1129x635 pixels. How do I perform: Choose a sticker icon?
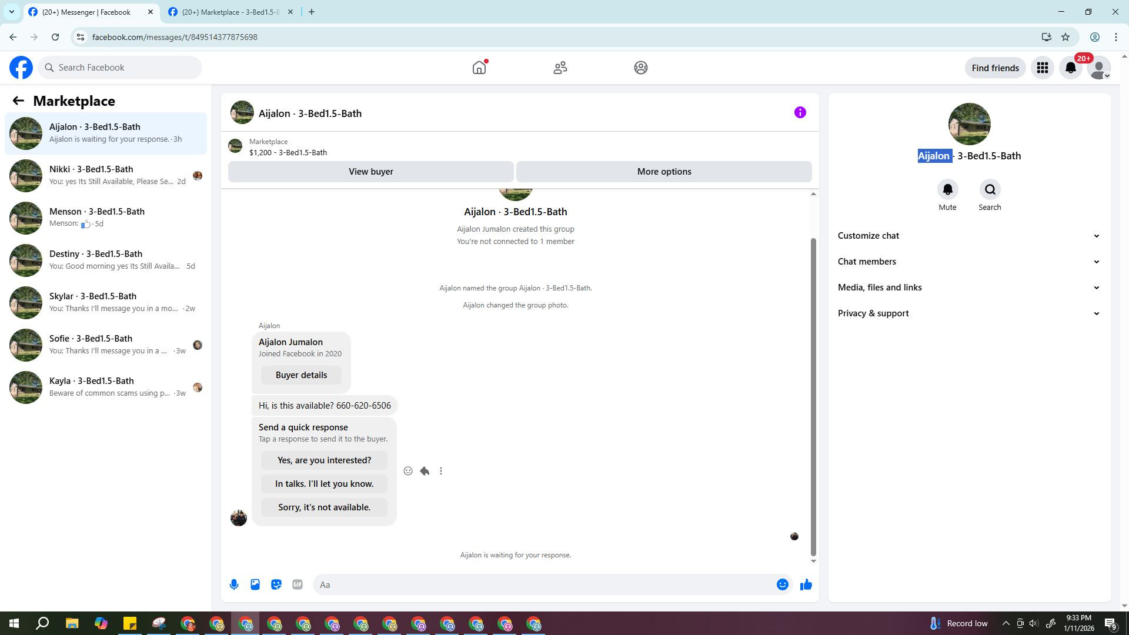point(276,584)
